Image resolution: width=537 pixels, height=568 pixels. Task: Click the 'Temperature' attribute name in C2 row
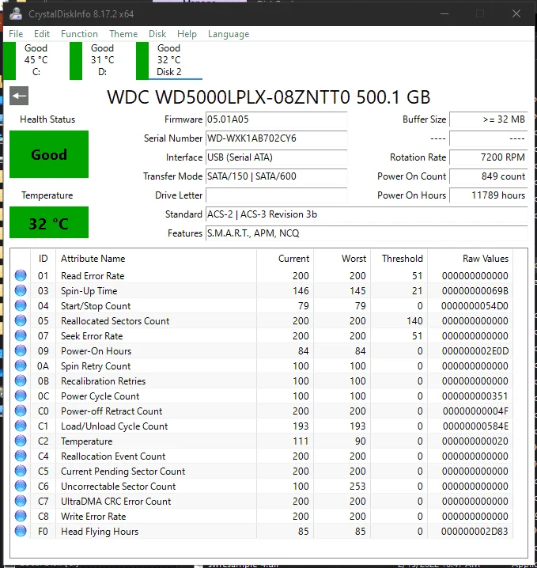tap(86, 441)
